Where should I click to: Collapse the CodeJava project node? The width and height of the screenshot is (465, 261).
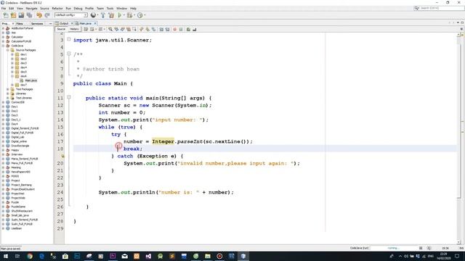3,46
